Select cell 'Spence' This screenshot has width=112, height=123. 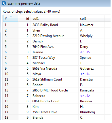click(91, 58)
